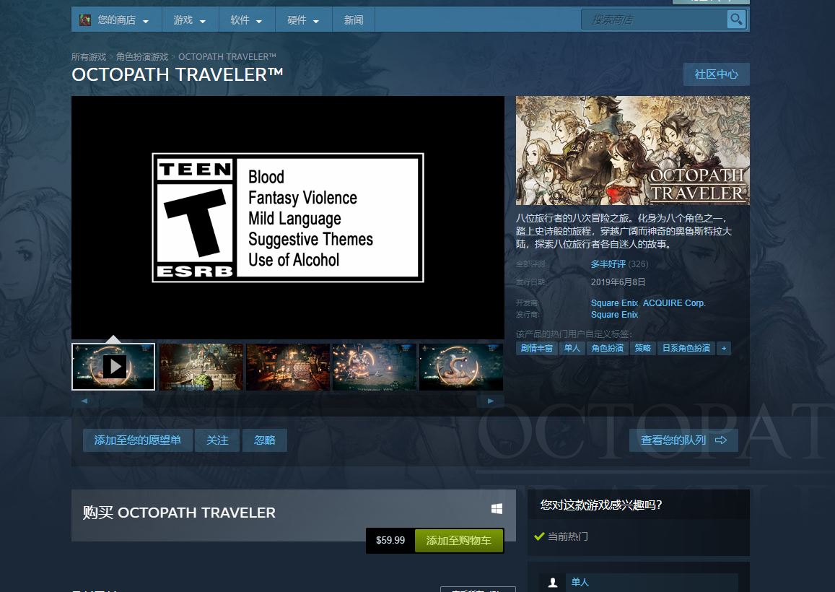Select the 剧情丰富 tag
Image resolution: width=835 pixels, height=592 pixels.
[x=536, y=349]
